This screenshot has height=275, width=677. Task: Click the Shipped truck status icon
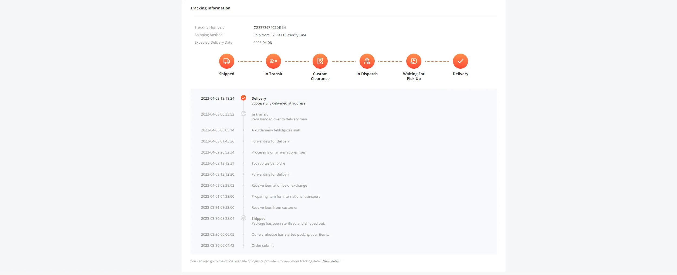point(226,61)
